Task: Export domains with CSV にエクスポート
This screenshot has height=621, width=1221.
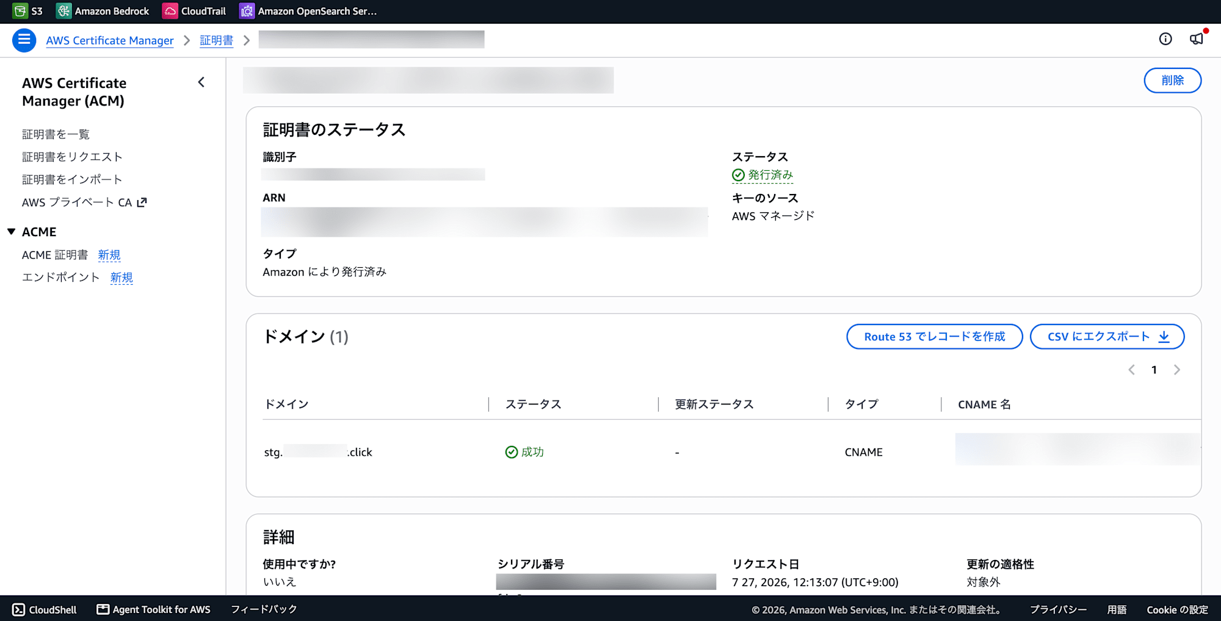Action: (x=1107, y=337)
